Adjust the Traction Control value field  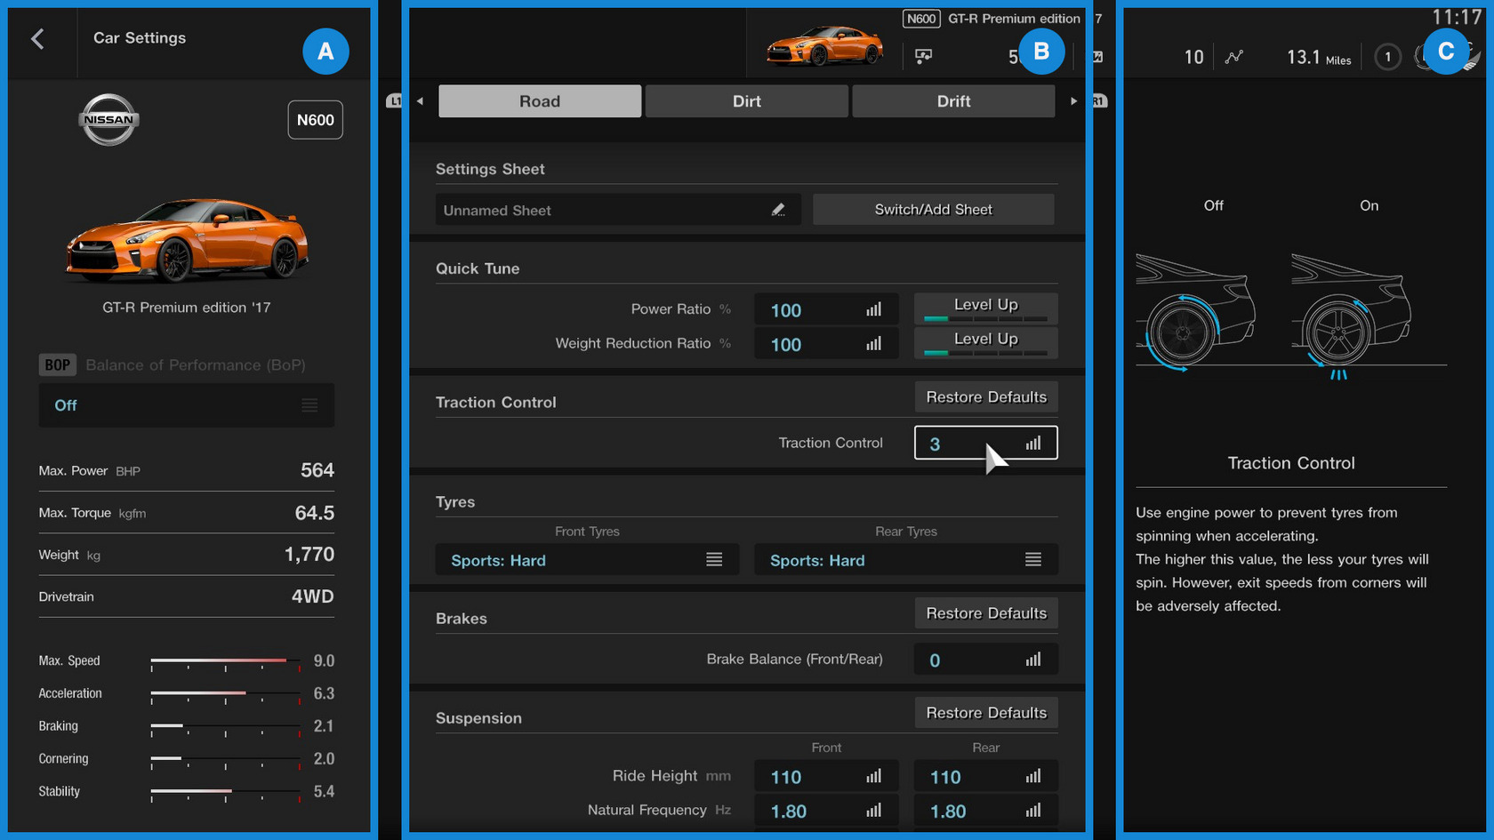click(x=984, y=443)
